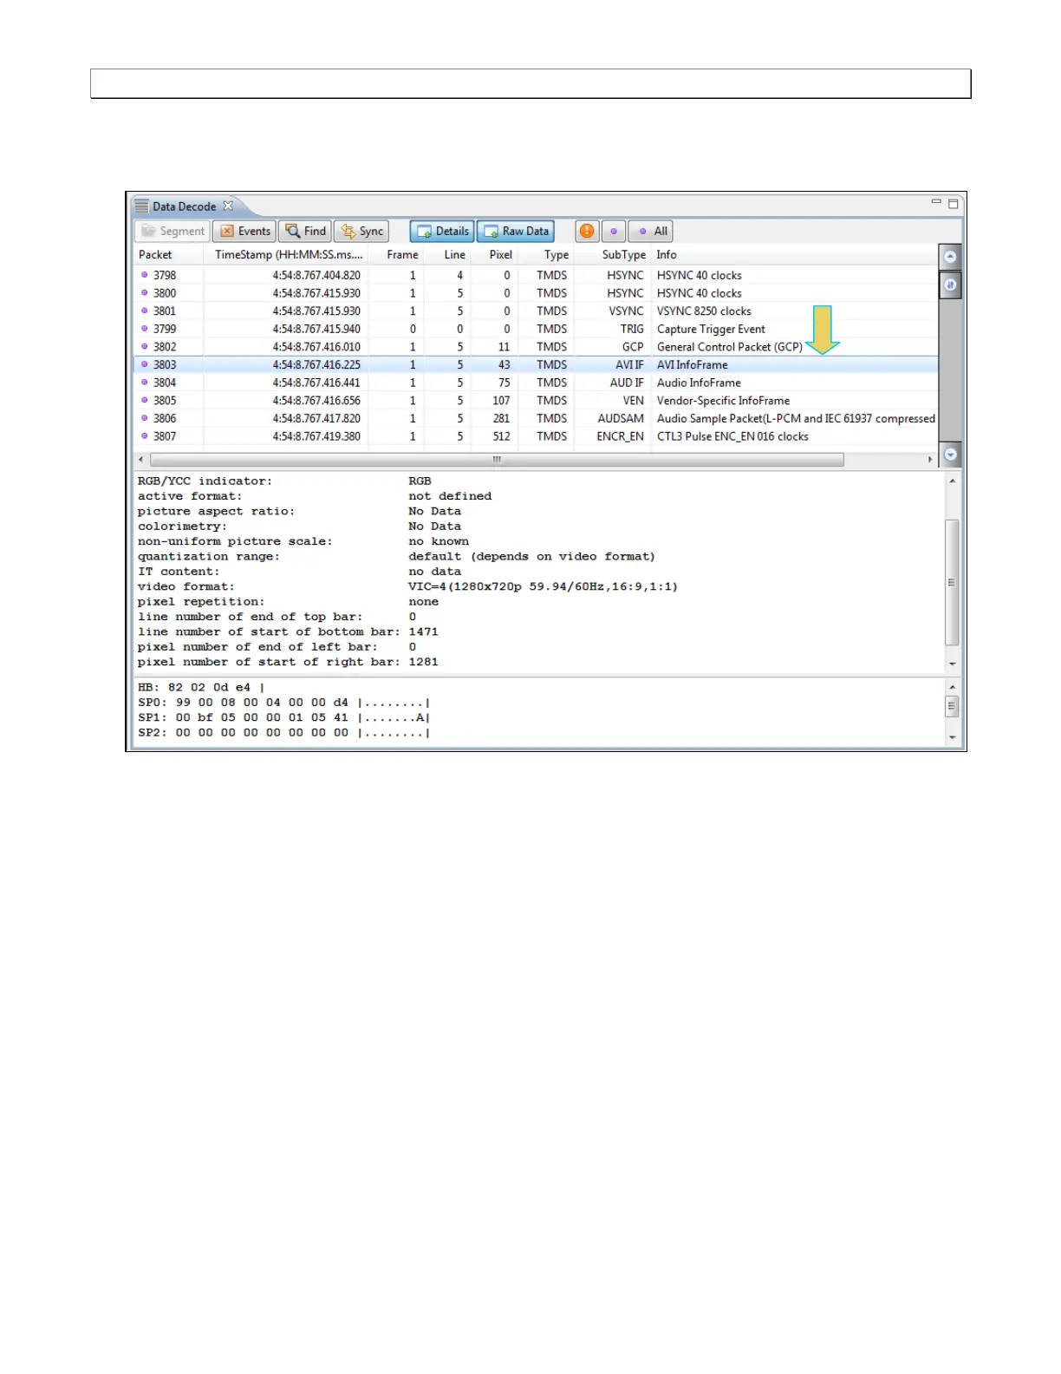Screen dimensions: 1061x1374
Task: Click the Packet column header
Action: tap(169, 255)
